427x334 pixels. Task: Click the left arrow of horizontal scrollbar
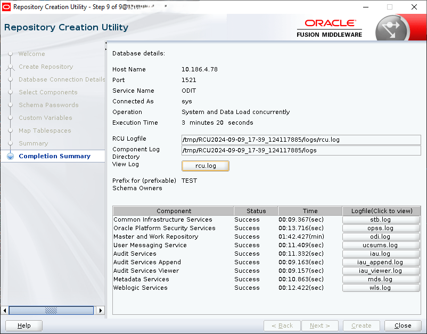(x=5, y=310)
